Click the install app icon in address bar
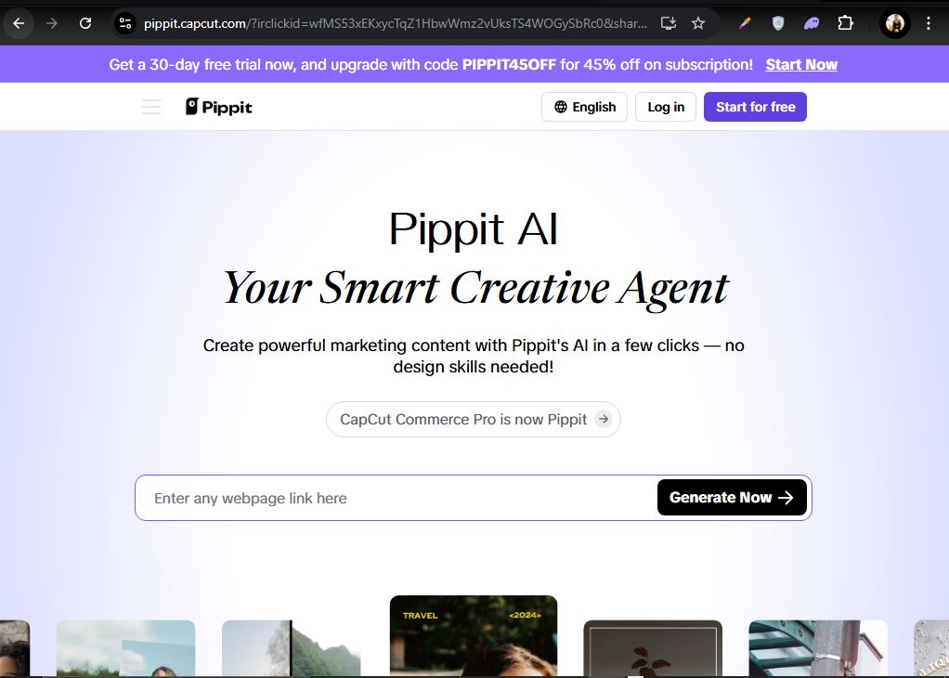 (x=669, y=23)
